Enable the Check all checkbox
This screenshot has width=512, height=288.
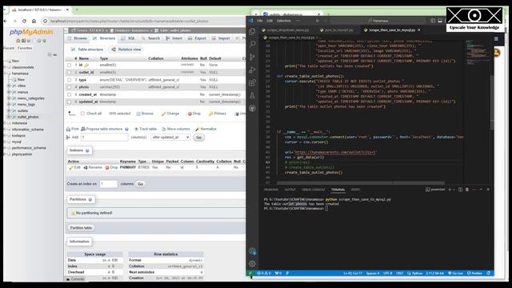click(82, 114)
